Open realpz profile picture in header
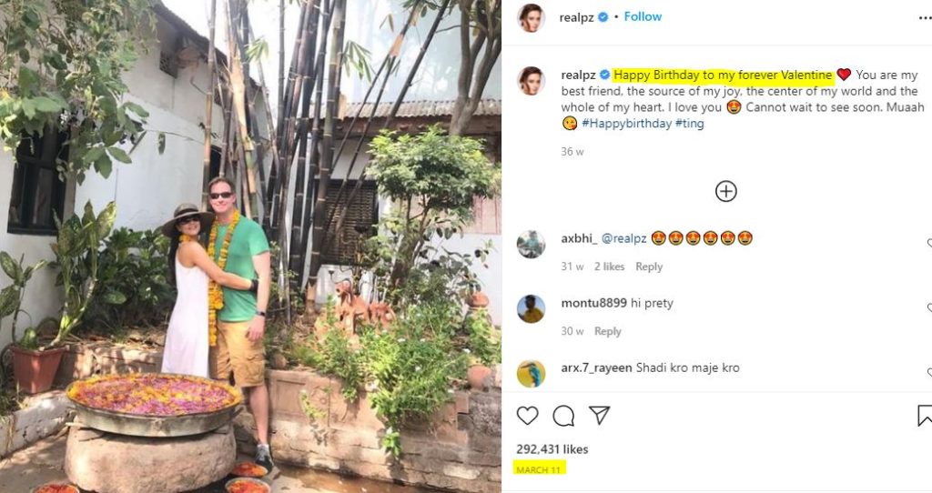The width and height of the screenshot is (932, 493). point(531,18)
